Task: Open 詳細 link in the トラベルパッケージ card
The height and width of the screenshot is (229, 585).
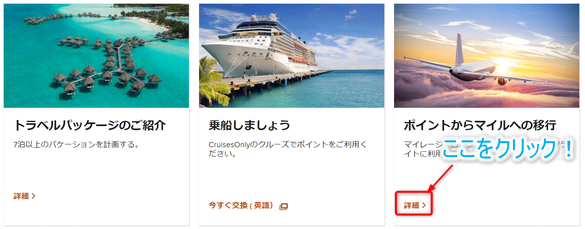Action: click(x=24, y=196)
